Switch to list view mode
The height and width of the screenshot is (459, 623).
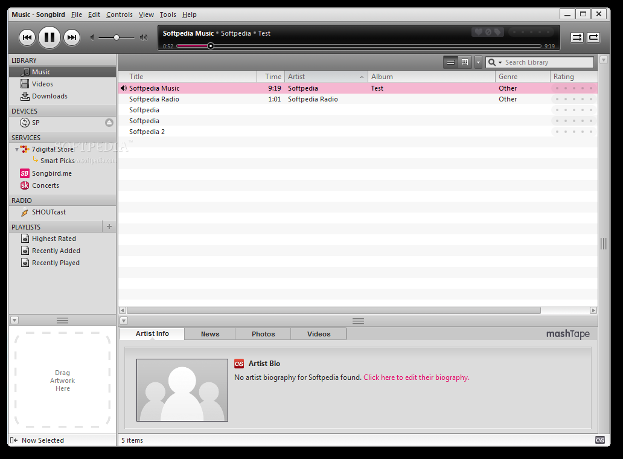(450, 62)
